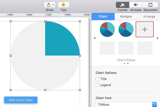Switch to the Wedges tab
Image resolution: width=160 pixels, height=107 pixels.
click(126, 16)
